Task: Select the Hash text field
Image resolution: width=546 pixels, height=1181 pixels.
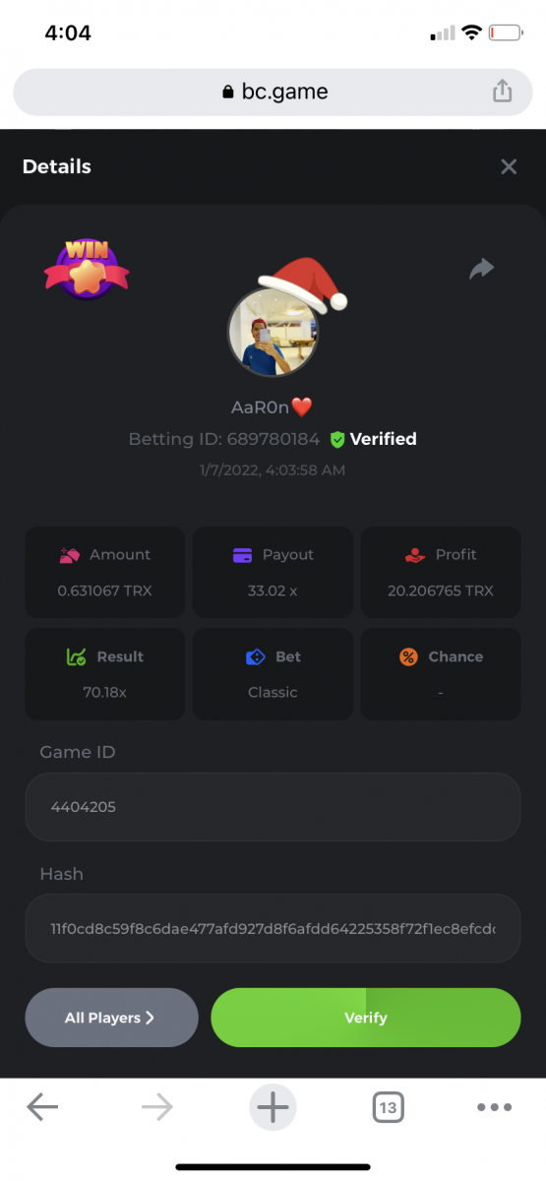Action: click(x=273, y=928)
